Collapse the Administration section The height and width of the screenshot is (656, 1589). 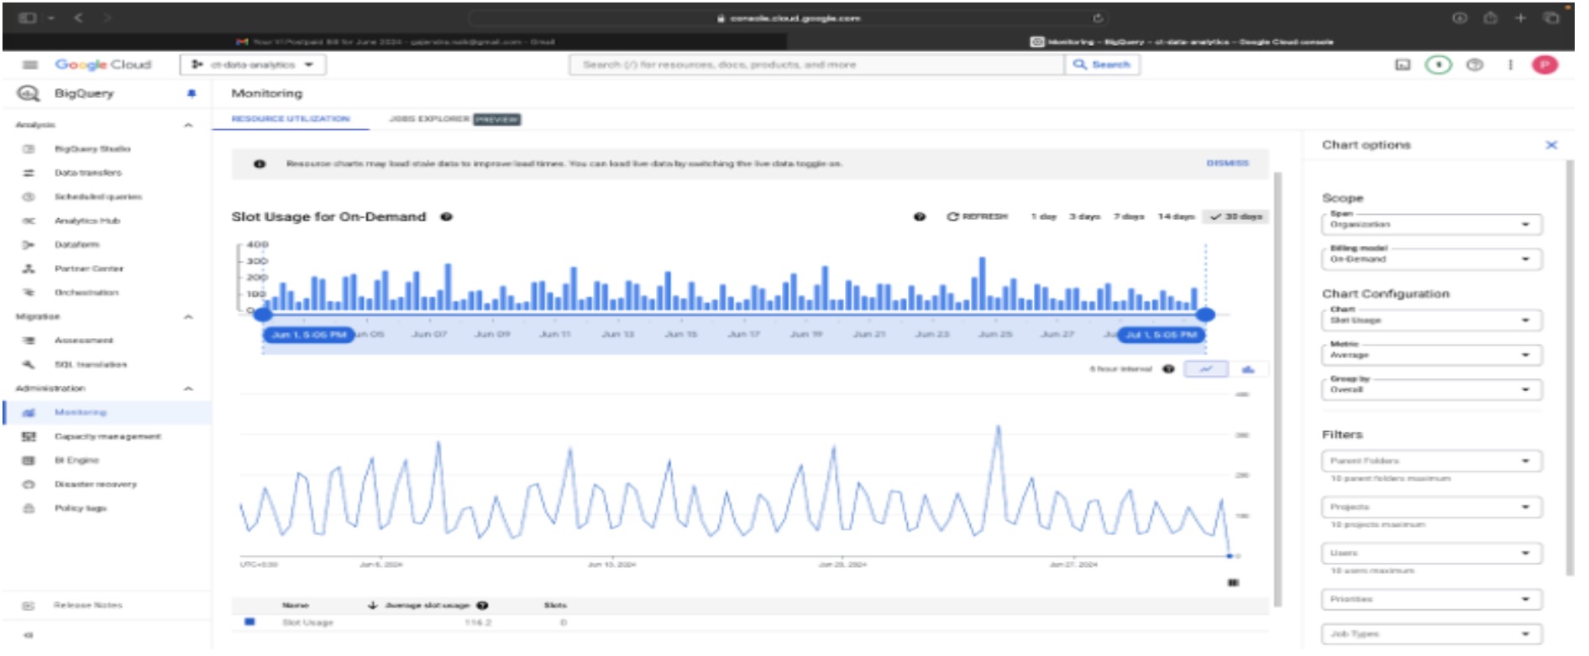tap(188, 389)
